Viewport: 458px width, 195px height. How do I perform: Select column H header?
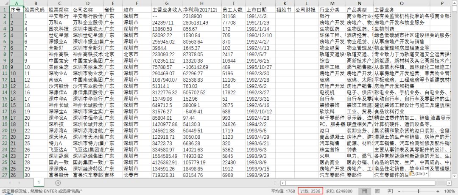[201, 3]
